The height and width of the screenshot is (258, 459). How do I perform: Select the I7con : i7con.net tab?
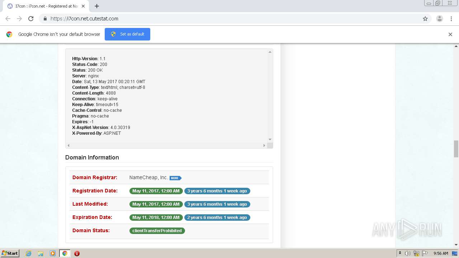pos(46,6)
